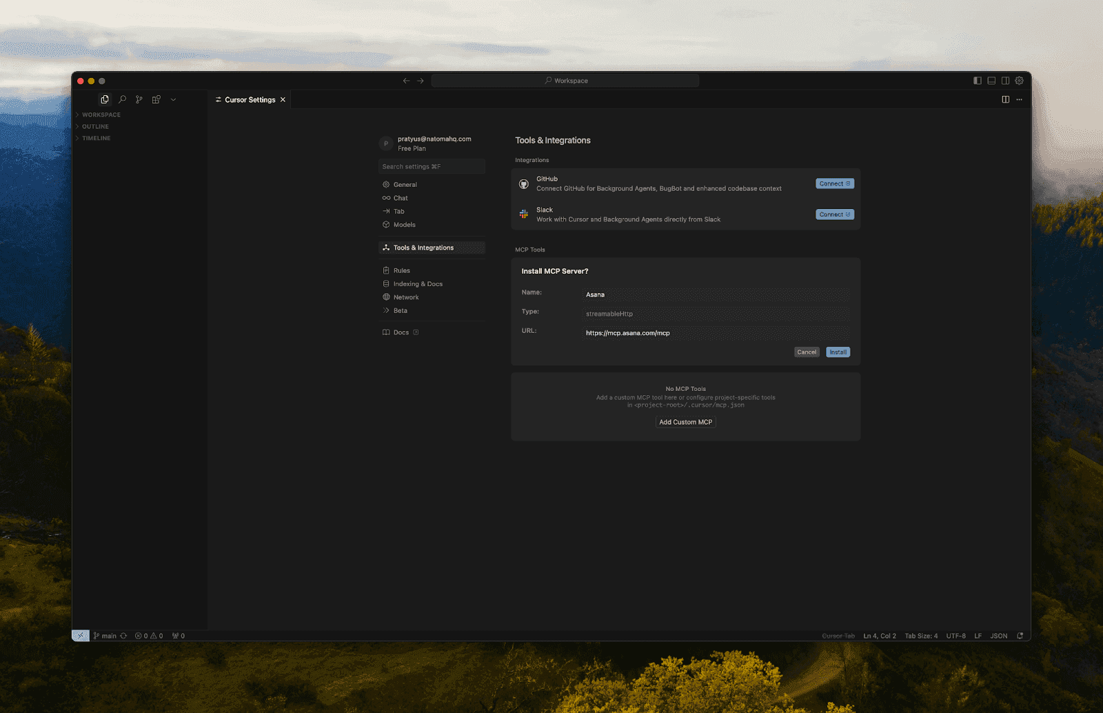
Task: Click the GitHub logo icon
Action: click(524, 184)
